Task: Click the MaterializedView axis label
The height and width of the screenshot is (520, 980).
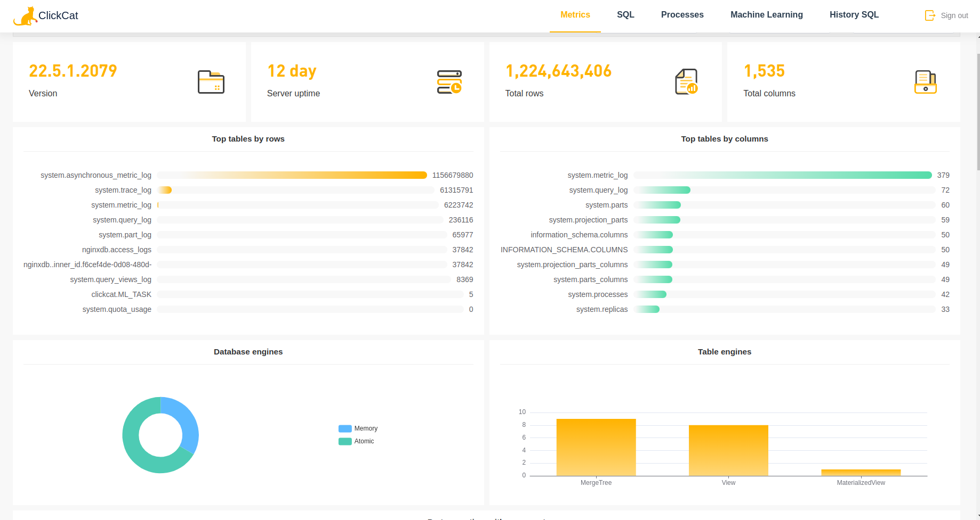Action: coord(861,483)
